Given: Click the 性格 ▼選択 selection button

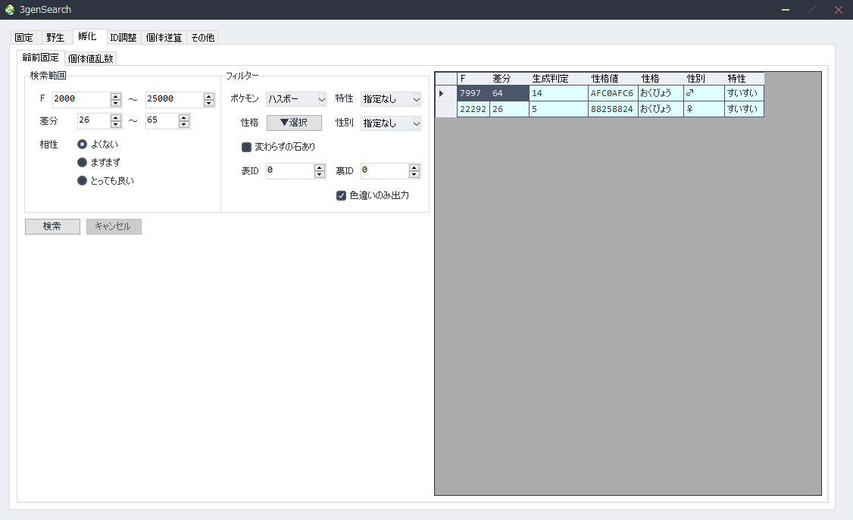Looking at the screenshot, I should click(293, 123).
